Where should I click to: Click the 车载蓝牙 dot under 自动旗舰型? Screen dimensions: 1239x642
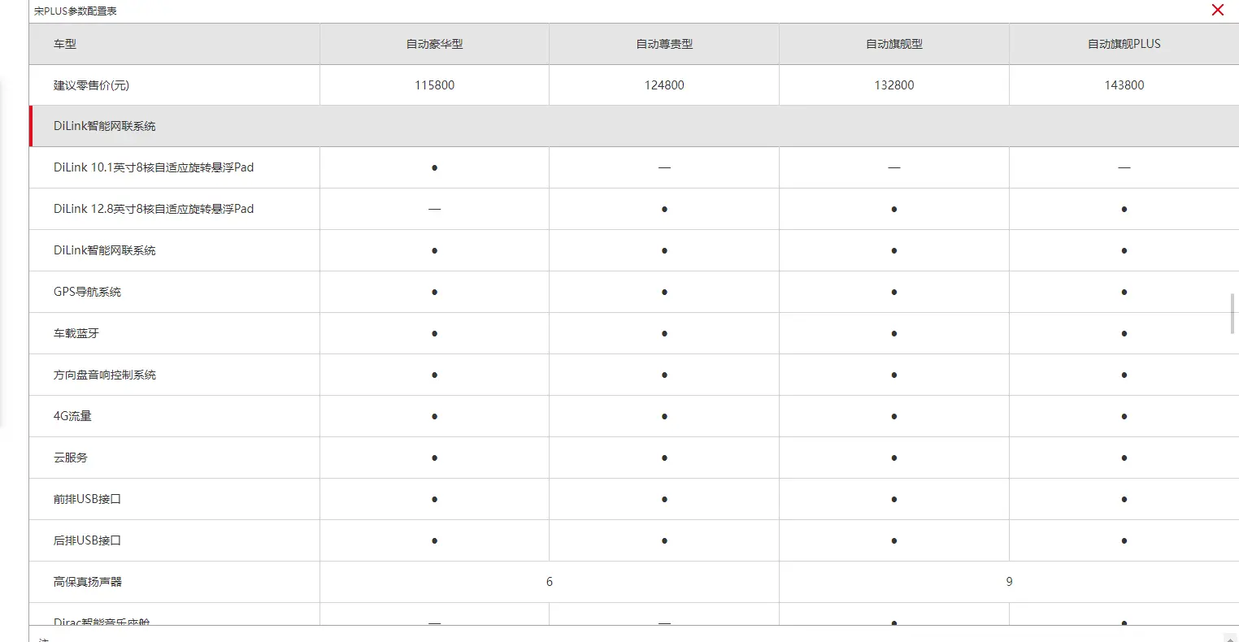pyautogui.click(x=894, y=333)
